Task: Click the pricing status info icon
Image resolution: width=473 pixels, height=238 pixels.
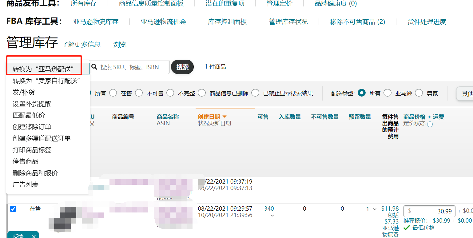Action: point(430,124)
